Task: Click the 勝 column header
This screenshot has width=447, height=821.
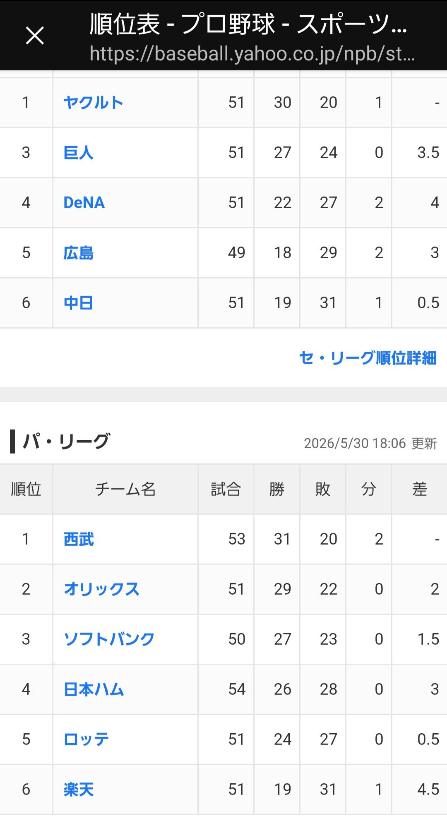Action: click(x=277, y=490)
